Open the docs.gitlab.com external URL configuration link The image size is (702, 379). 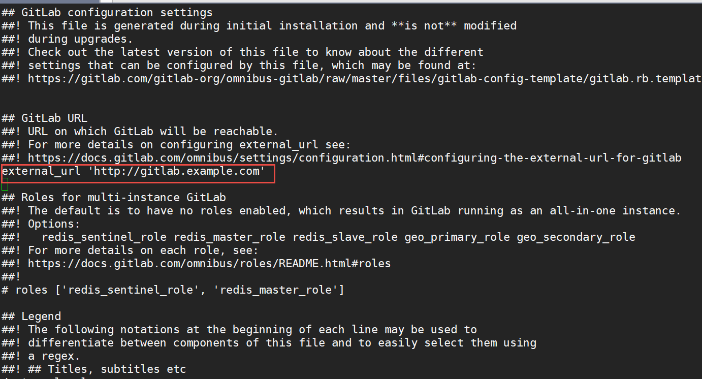pyautogui.click(x=354, y=158)
